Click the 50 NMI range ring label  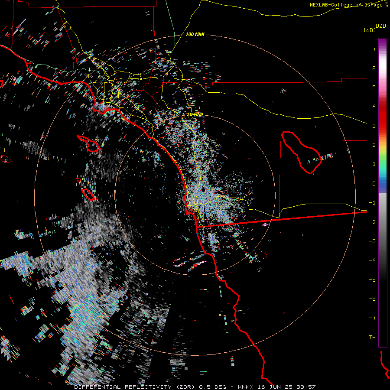click(x=195, y=115)
